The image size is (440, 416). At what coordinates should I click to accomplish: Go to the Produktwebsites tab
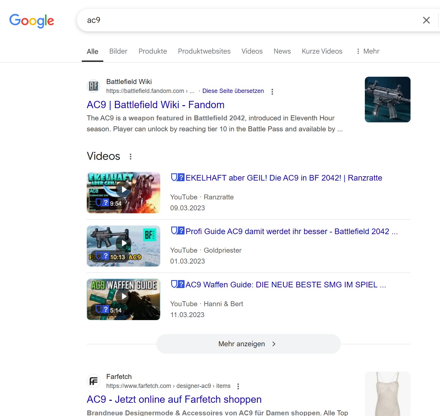tap(204, 51)
